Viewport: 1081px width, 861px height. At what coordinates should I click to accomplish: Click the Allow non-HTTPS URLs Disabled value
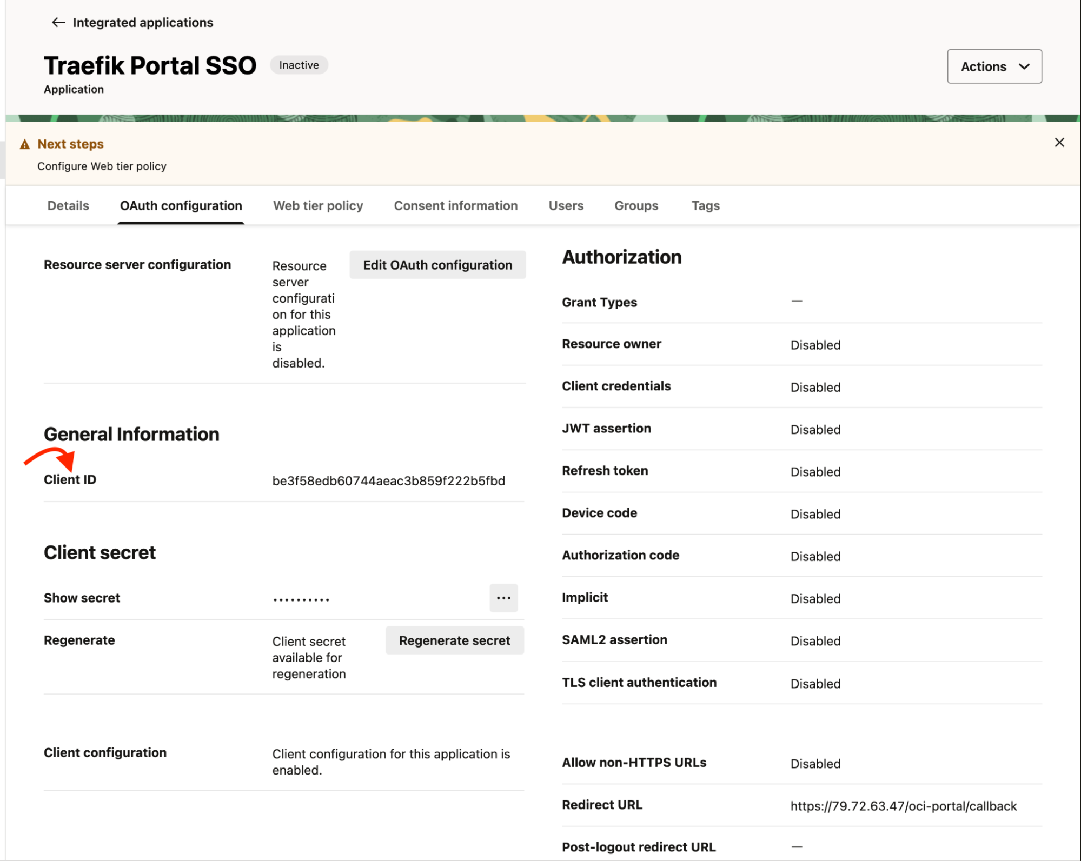click(x=815, y=764)
